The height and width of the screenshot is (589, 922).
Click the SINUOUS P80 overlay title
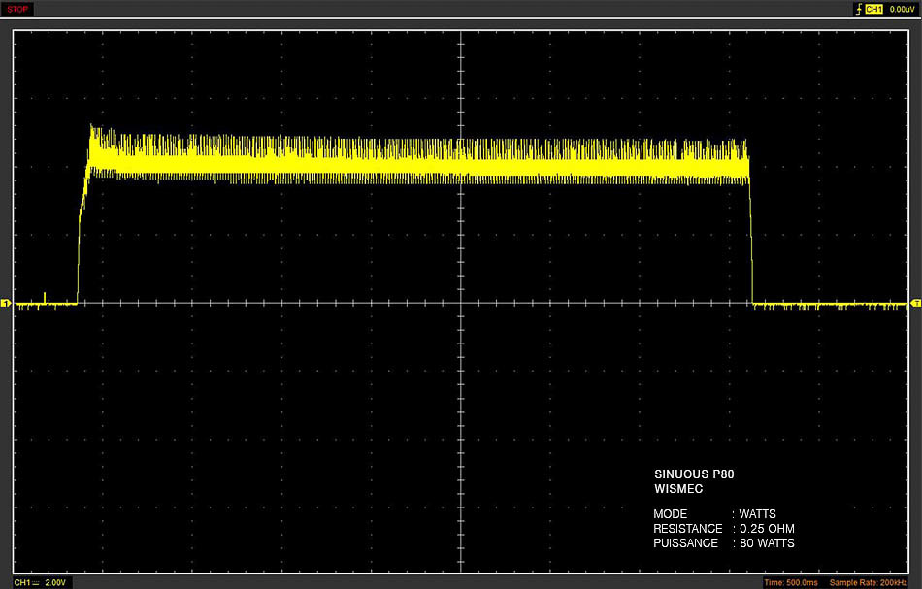point(695,474)
